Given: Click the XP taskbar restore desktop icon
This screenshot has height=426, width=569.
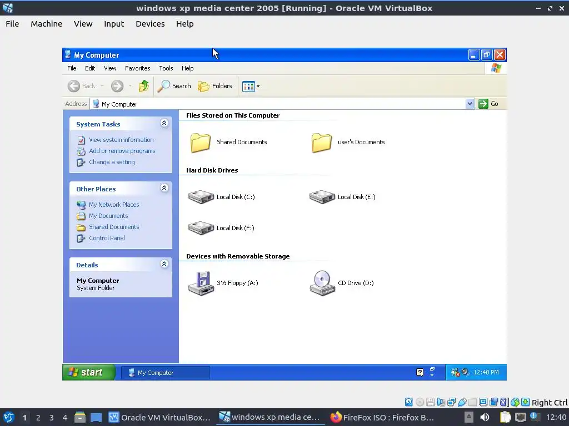Looking at the screenshot, I should coord(432,369).
